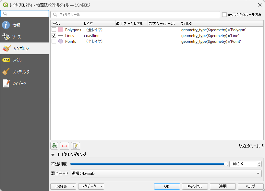Confirm changes with the OK button
This screenshot has width=265, height=191.
click(x=167, y=186)
